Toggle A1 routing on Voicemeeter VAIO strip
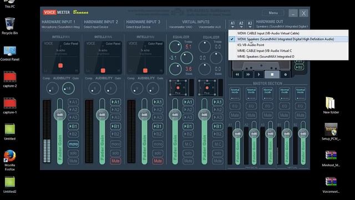This screenshot has width=355, height=200. tap(188, 102)
